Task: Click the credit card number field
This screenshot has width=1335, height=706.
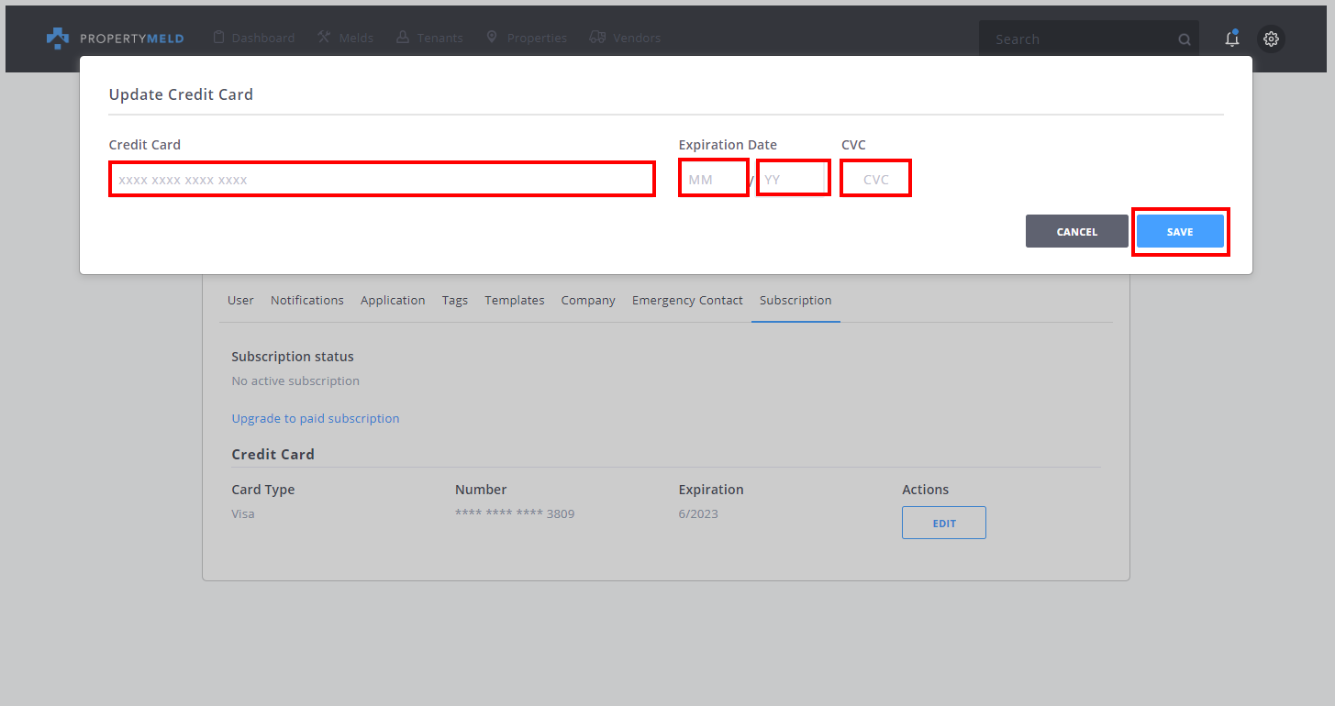Action: click(382, 179)
